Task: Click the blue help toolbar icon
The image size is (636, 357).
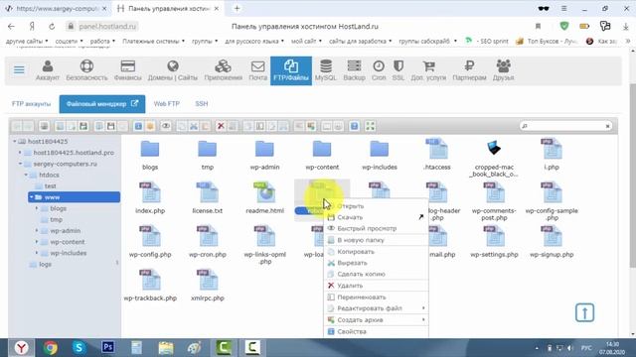Action: 354,126
